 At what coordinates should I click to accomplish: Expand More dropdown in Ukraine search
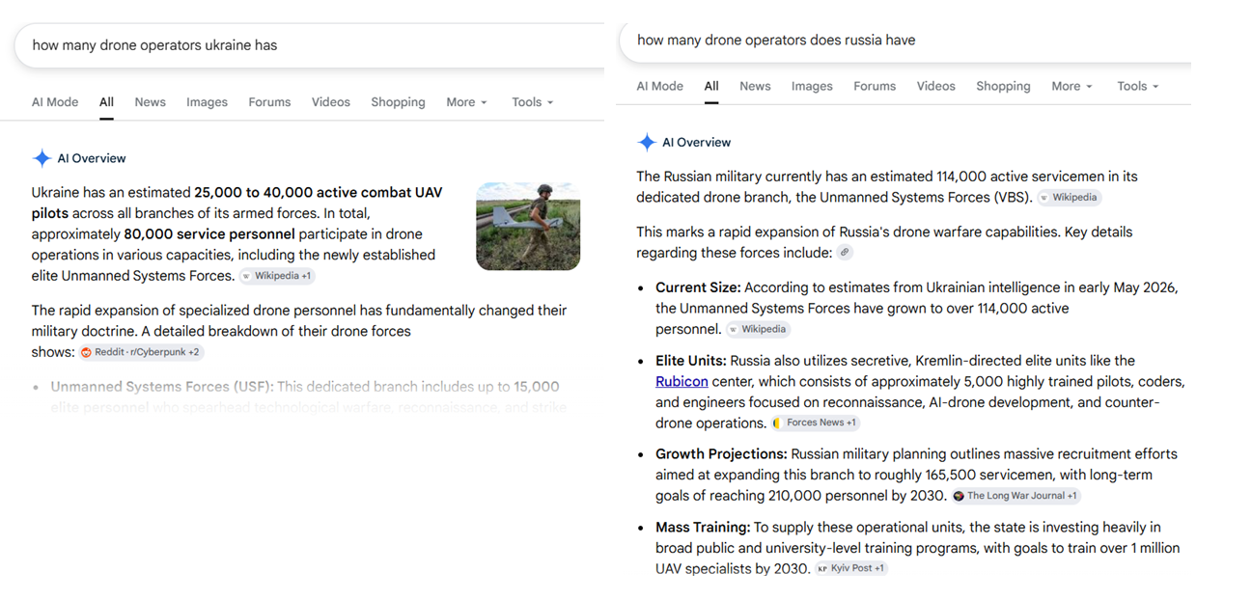[466, 102]
